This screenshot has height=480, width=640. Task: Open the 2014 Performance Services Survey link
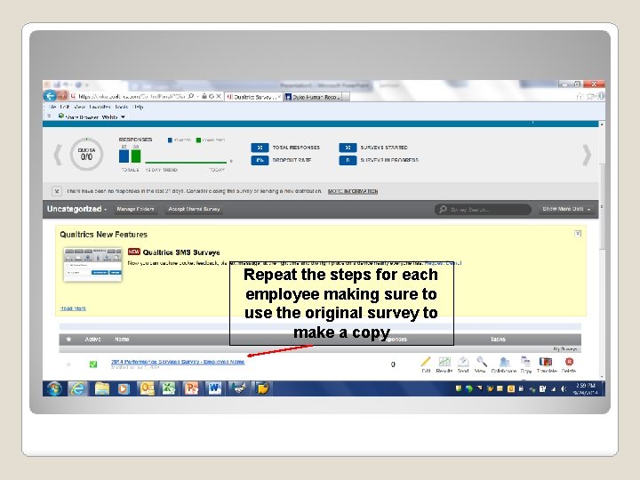point(178,362)
